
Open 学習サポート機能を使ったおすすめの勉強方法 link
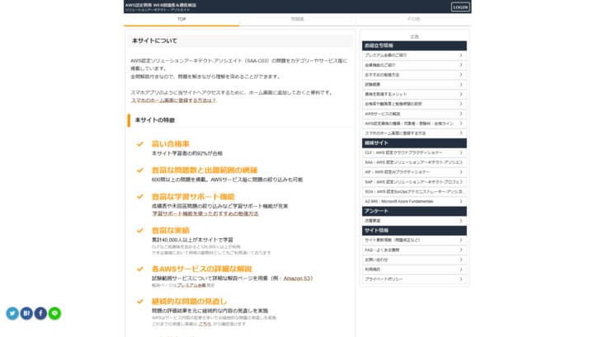[x=205, y=213]
